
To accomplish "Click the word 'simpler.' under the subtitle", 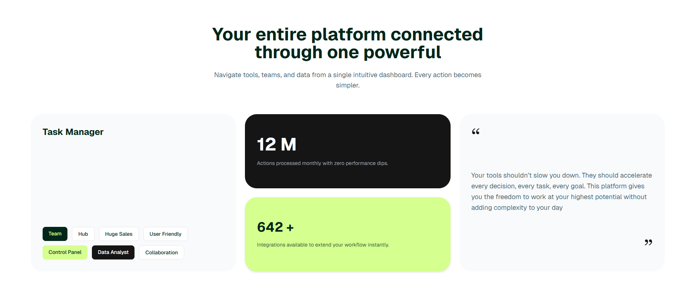I will pos(348,85).
